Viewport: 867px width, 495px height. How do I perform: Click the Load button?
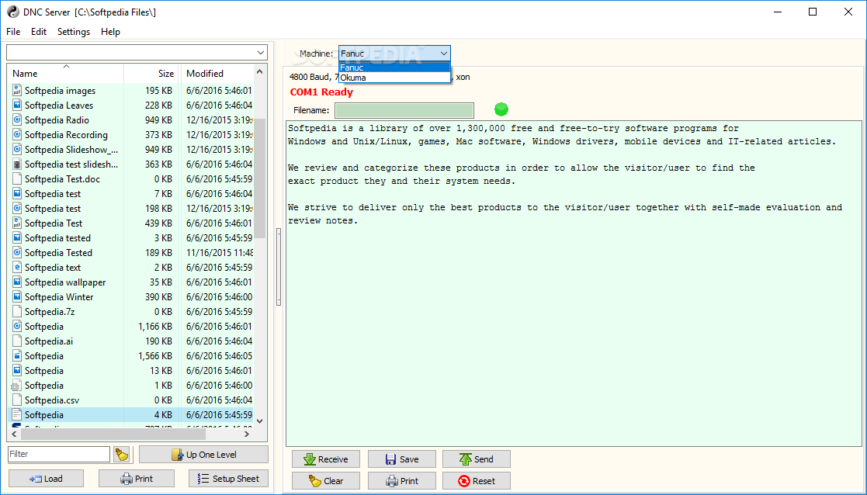[x=47, y=479]
